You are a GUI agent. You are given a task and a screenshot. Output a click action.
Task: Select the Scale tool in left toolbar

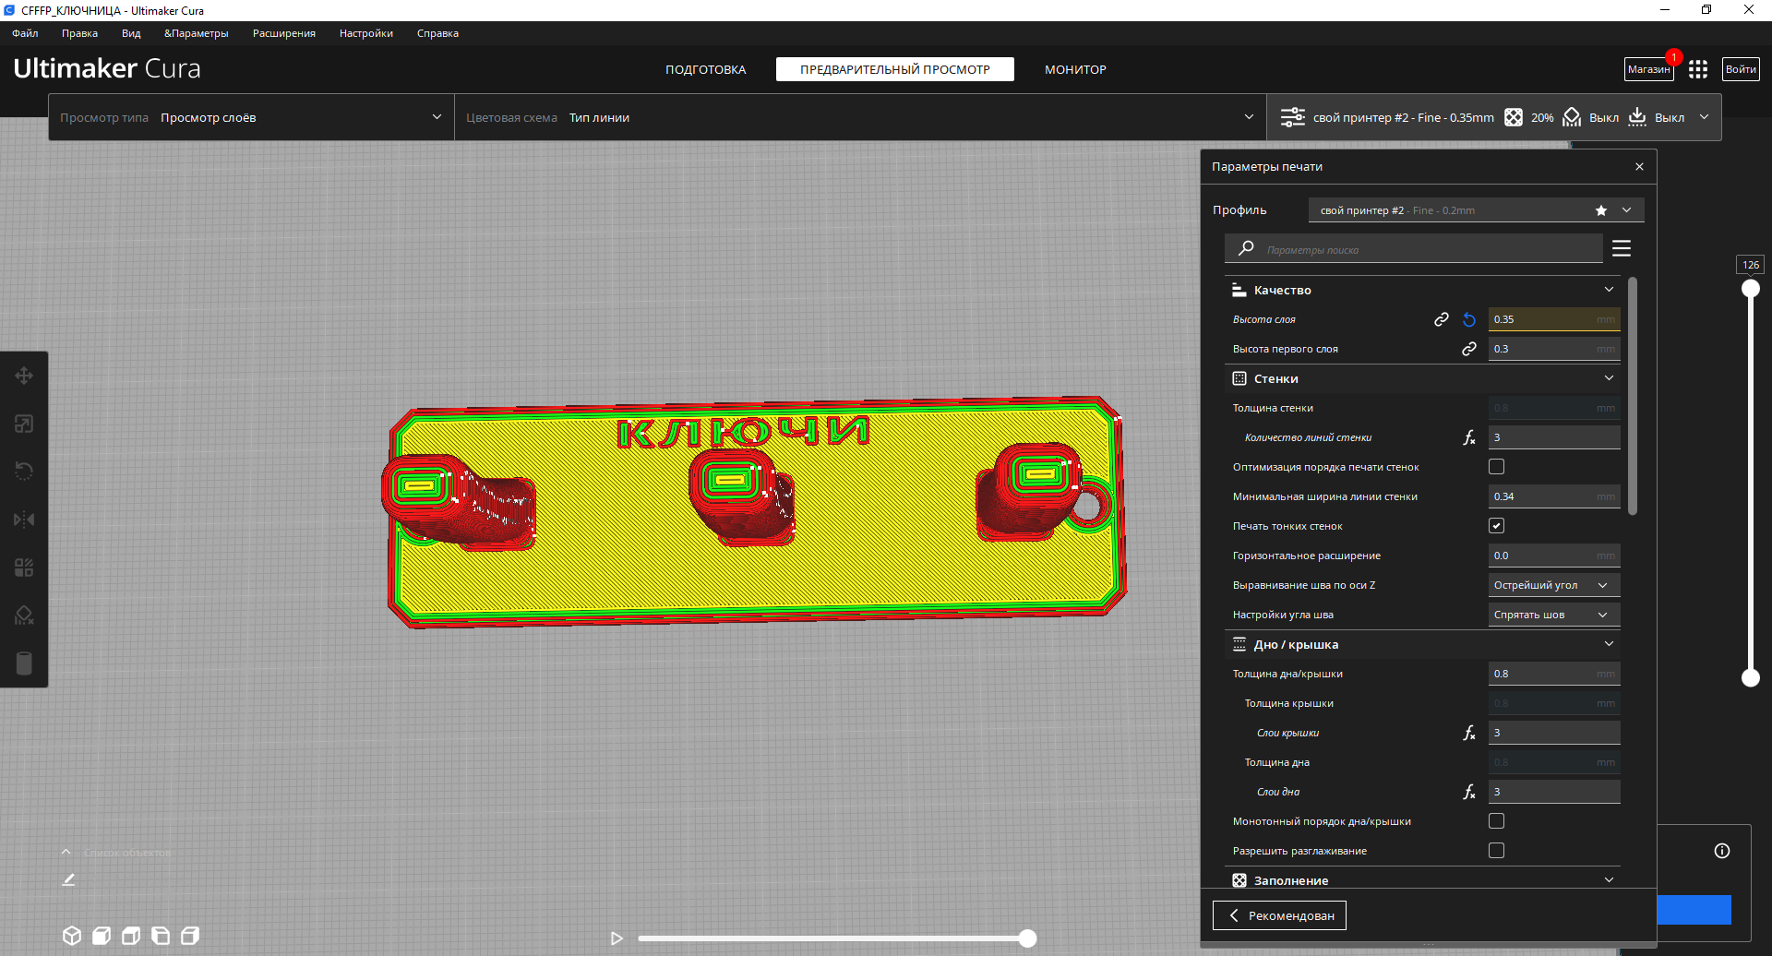click(24, 424)
